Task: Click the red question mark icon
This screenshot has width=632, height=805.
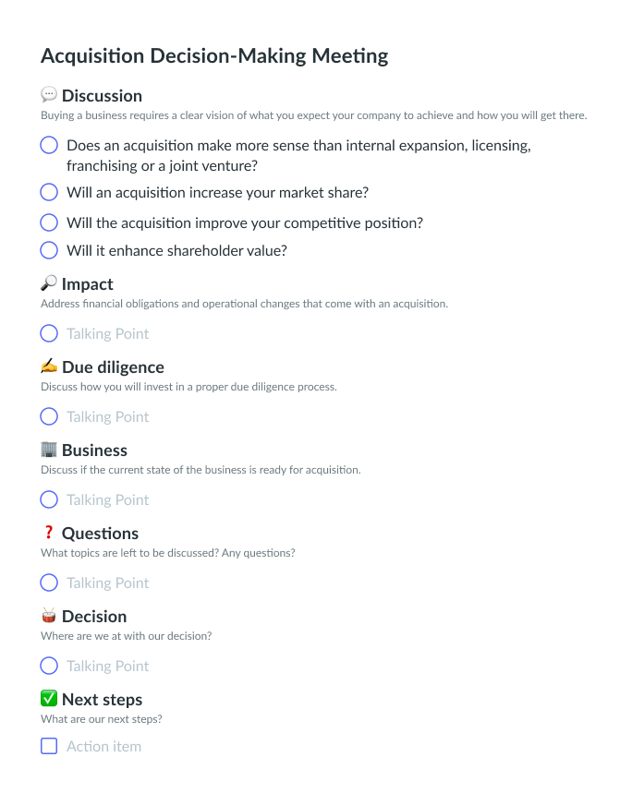Action: pyautogui.click(x=49, y=533)
